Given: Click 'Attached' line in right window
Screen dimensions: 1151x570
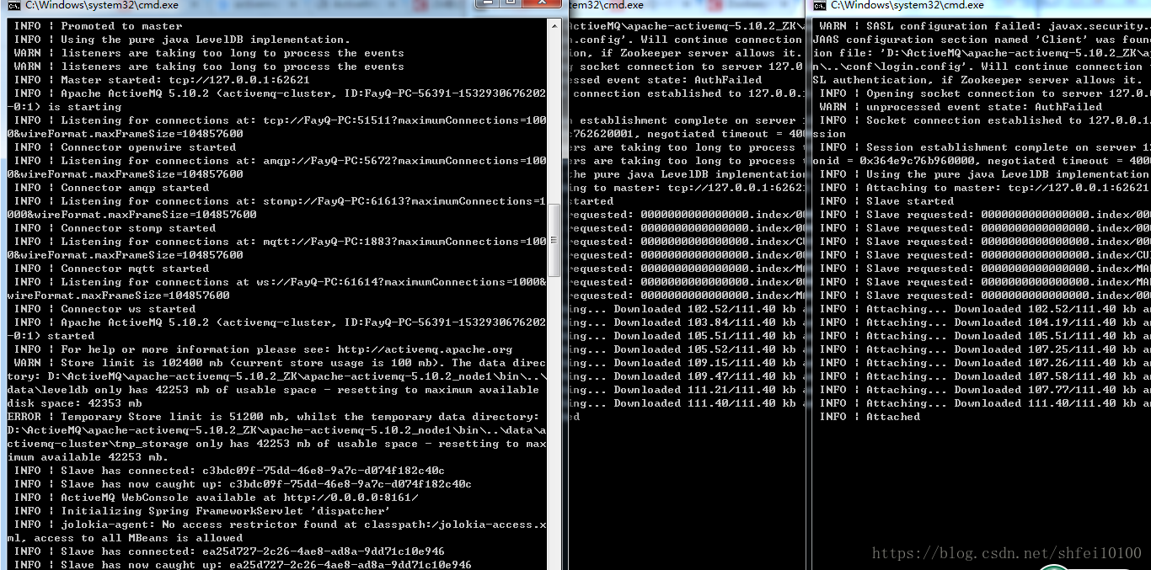Looking at the screenshot, I should pyautogui.click(x=870, y=417).
